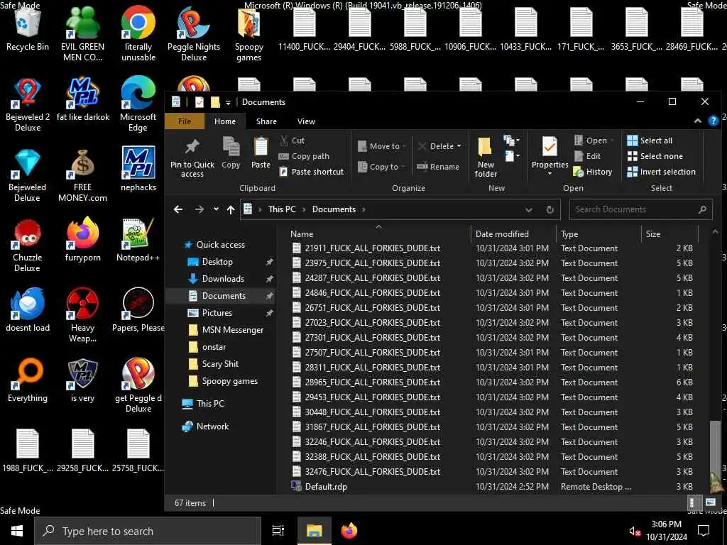The image size is (727, 545).
Task: Open the 'literally unusable' Chrome shortcut
Action: click(138, 34)
